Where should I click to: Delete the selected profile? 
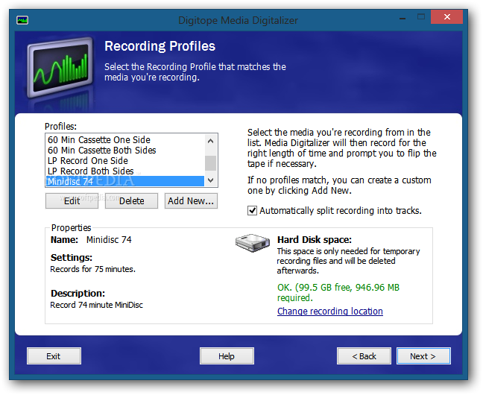click(131, 201)
